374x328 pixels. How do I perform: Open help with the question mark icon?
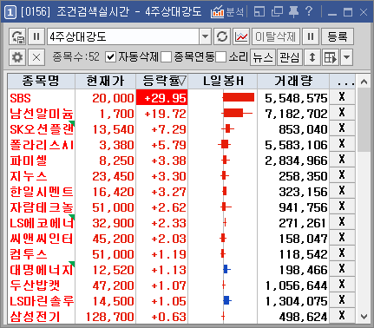tap(309, 11)
